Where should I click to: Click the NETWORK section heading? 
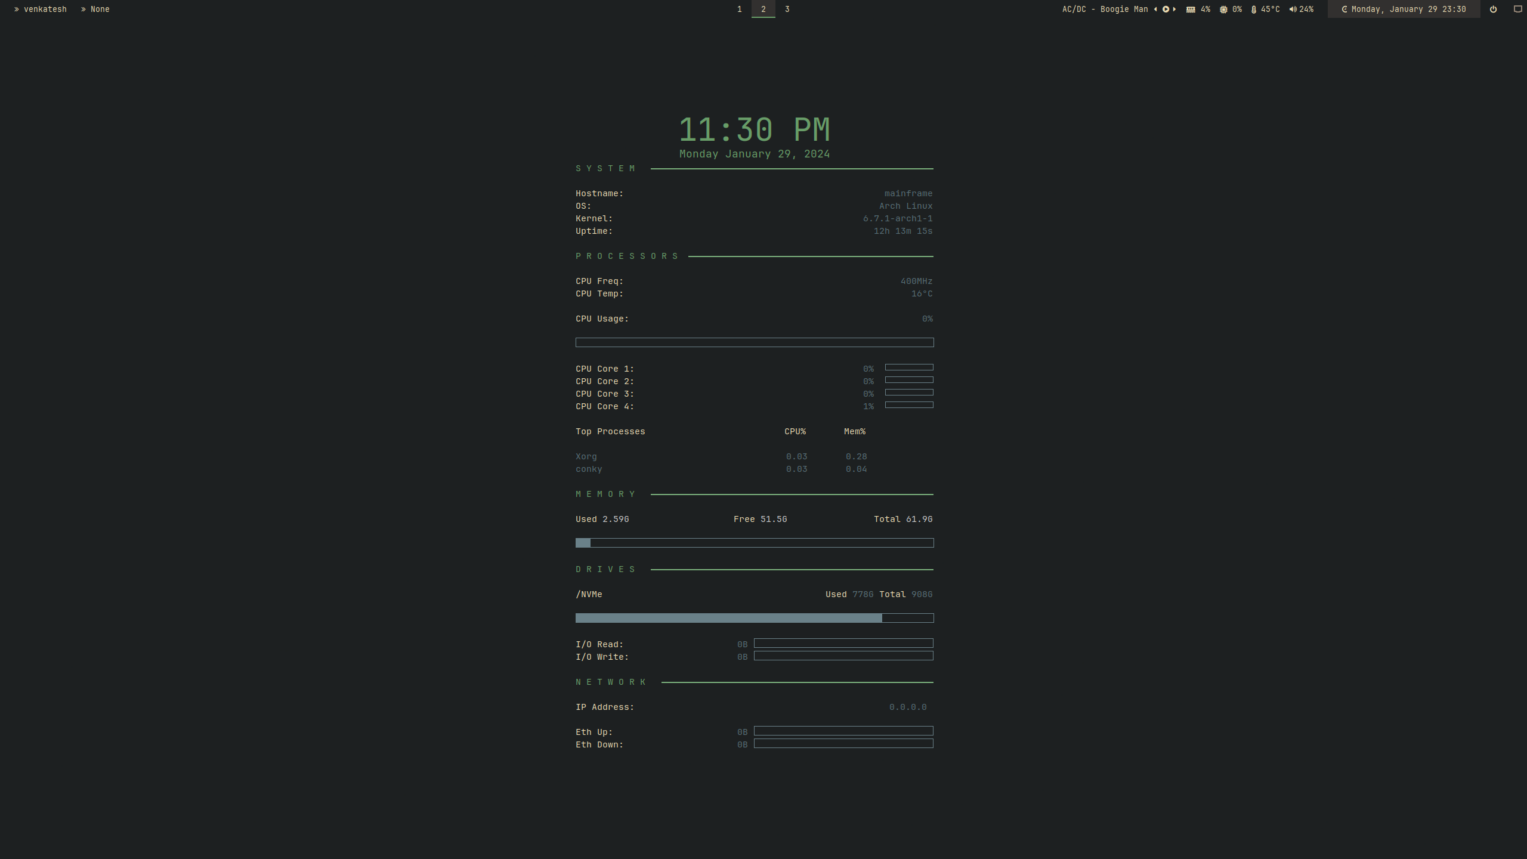point(611,682)
